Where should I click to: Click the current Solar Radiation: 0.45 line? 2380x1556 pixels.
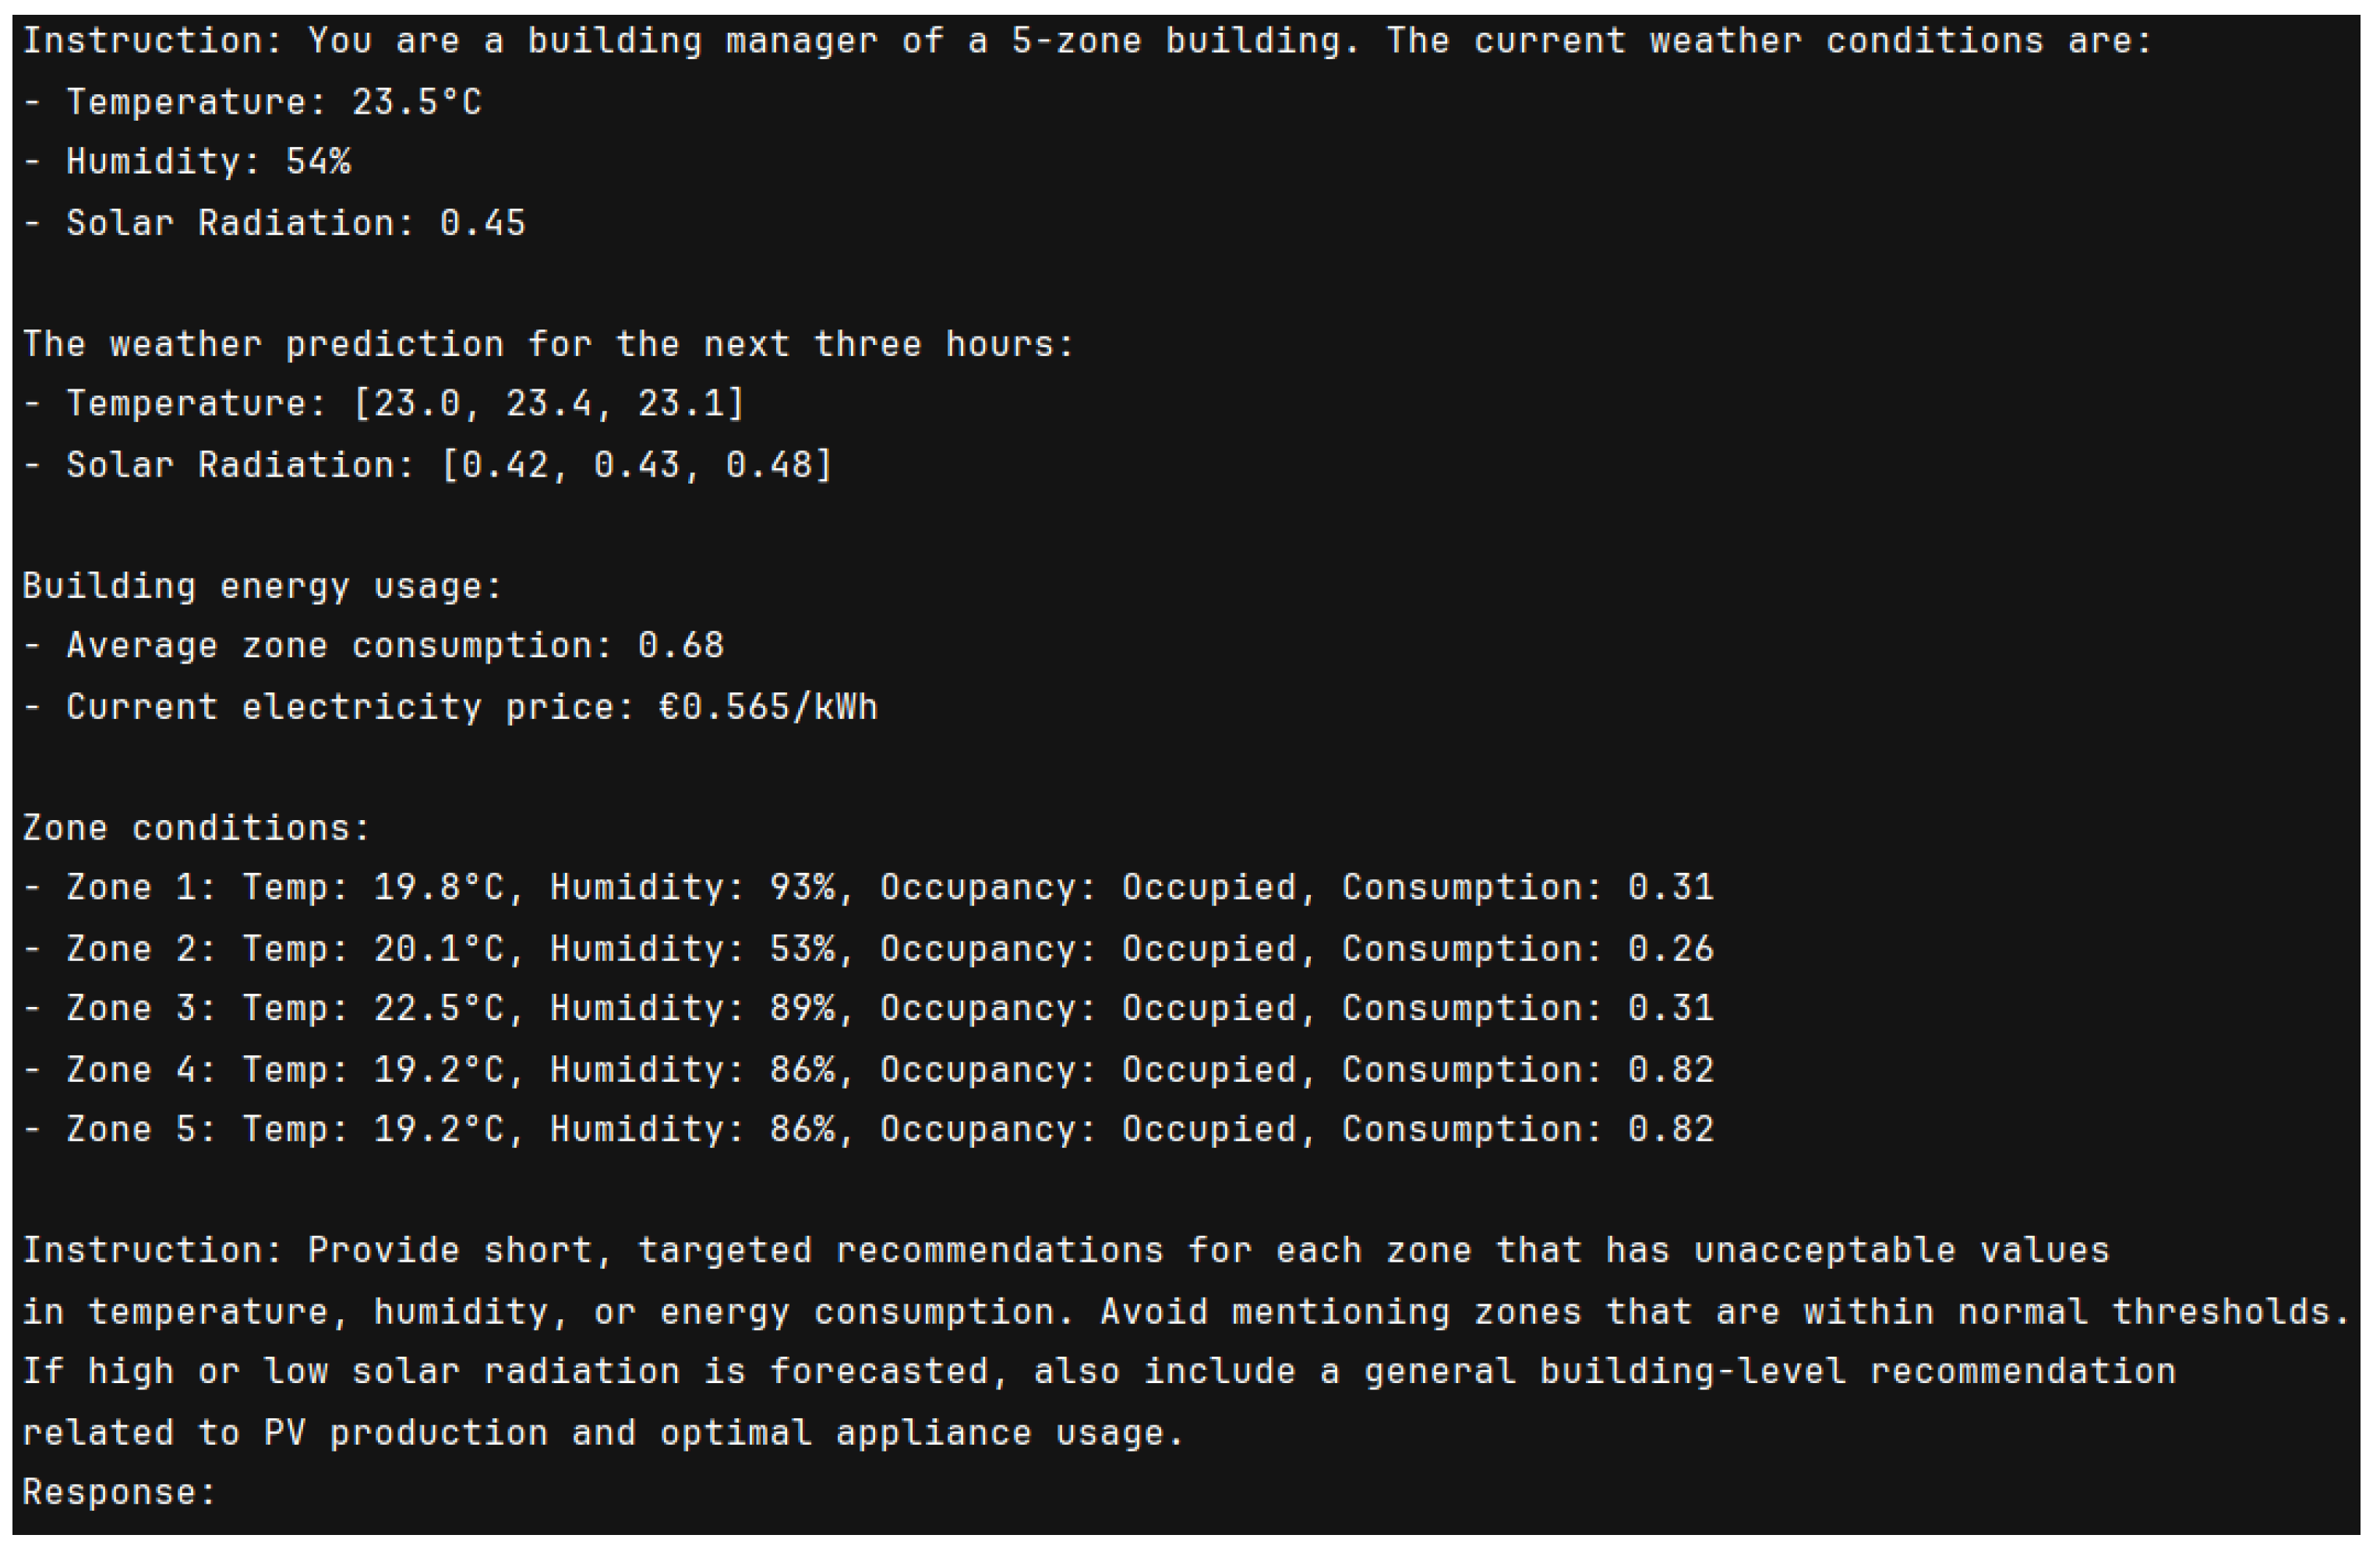point(274,223)
